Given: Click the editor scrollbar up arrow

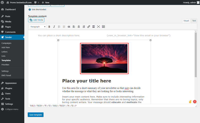Looking at the screenshot, I should click(196, 31).
